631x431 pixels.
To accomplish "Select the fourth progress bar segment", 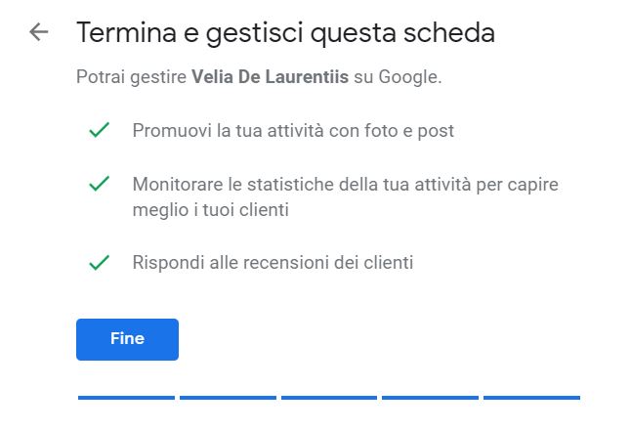I will (x=430, y=398).
